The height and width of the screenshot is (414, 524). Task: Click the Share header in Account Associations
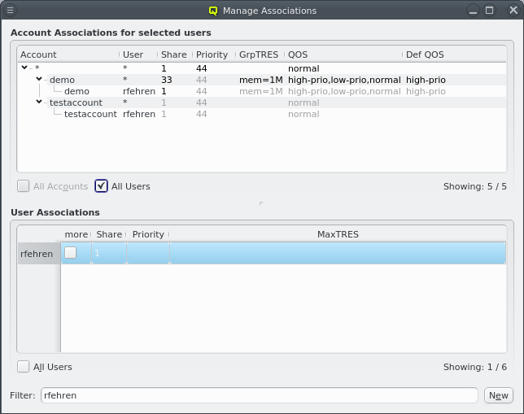coord(175,54)
